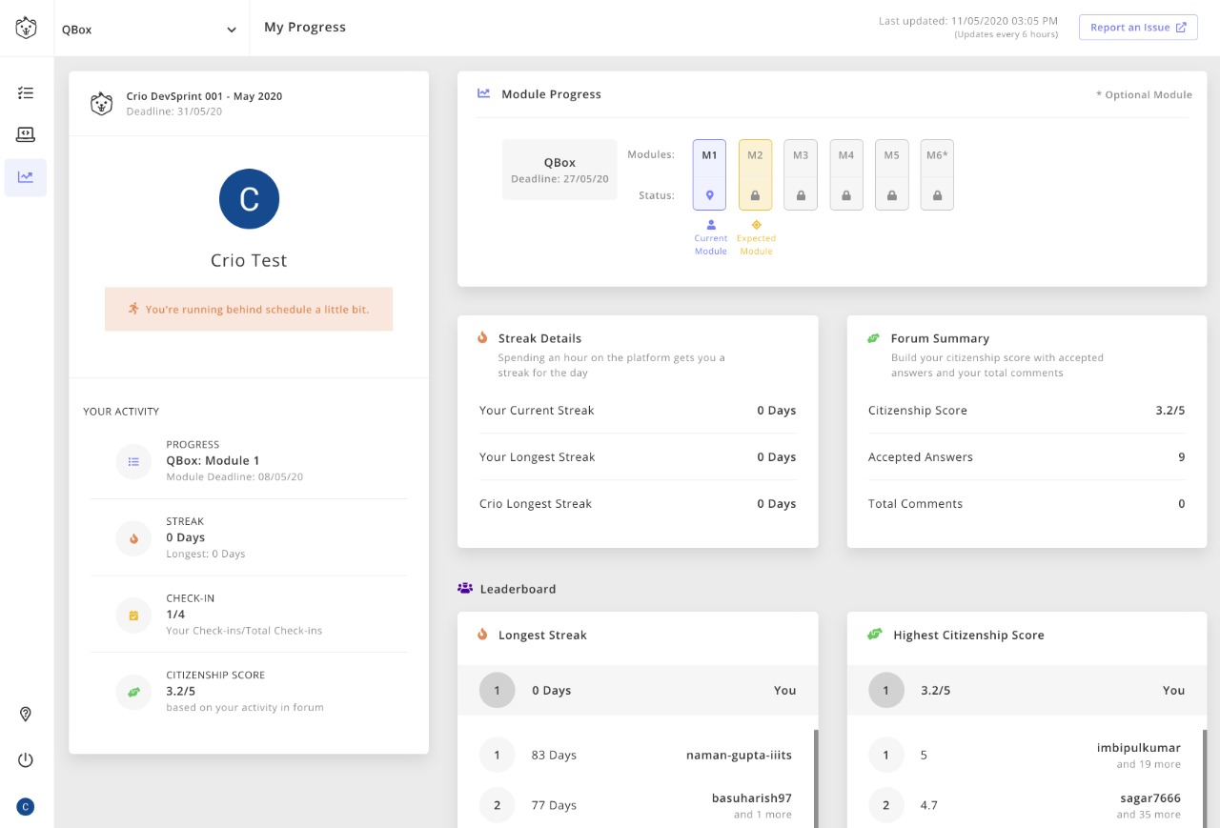Click the 'Crio Longest Streak' row

pos(638,504)
